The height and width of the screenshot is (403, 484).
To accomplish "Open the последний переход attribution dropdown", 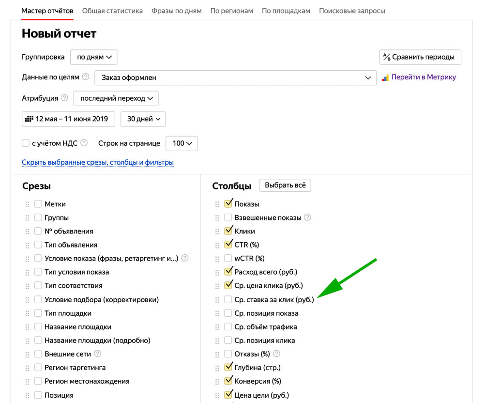I will pos(116,98).
